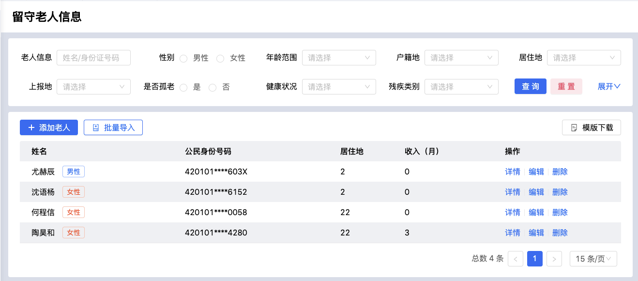The width and height of the screenshot is (638, 281).
Task: Choose 是 for 是否孤老
Action: [183, 87]
